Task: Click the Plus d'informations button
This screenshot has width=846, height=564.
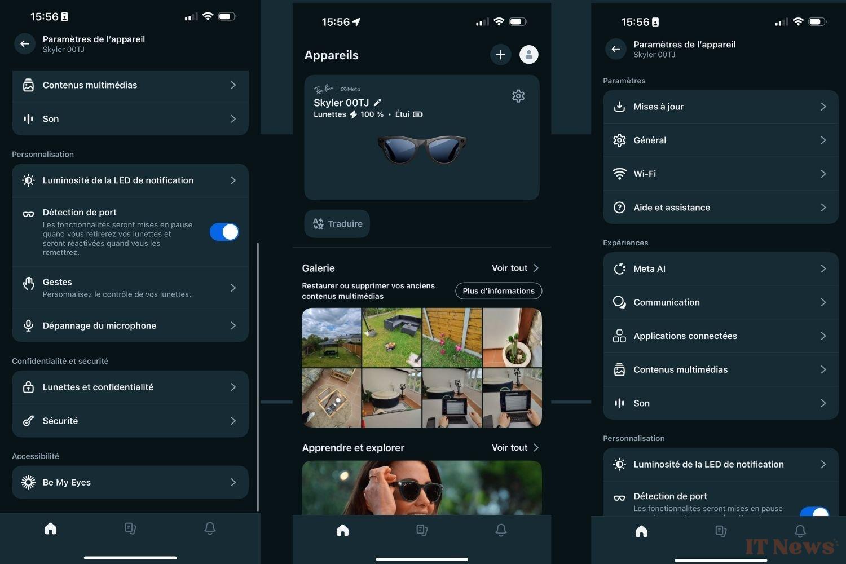Action: 499,291
